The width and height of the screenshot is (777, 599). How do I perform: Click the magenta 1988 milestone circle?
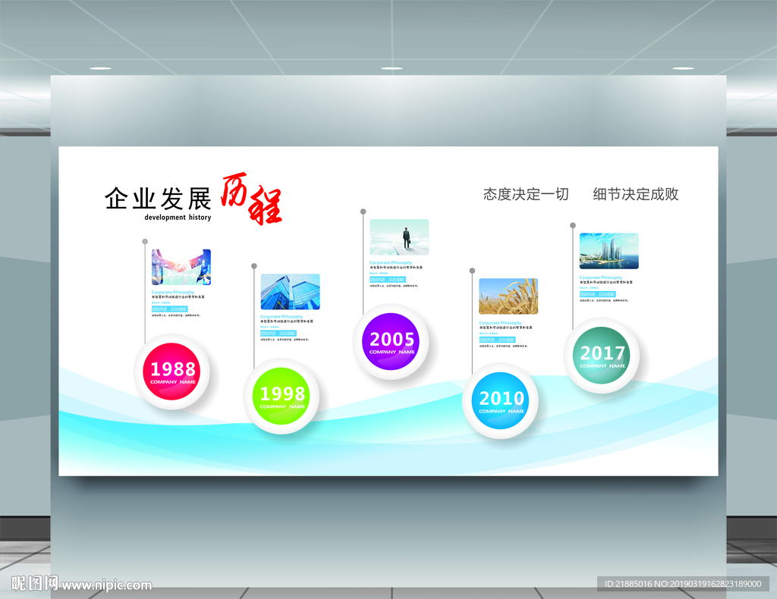[x=171, y=371]
